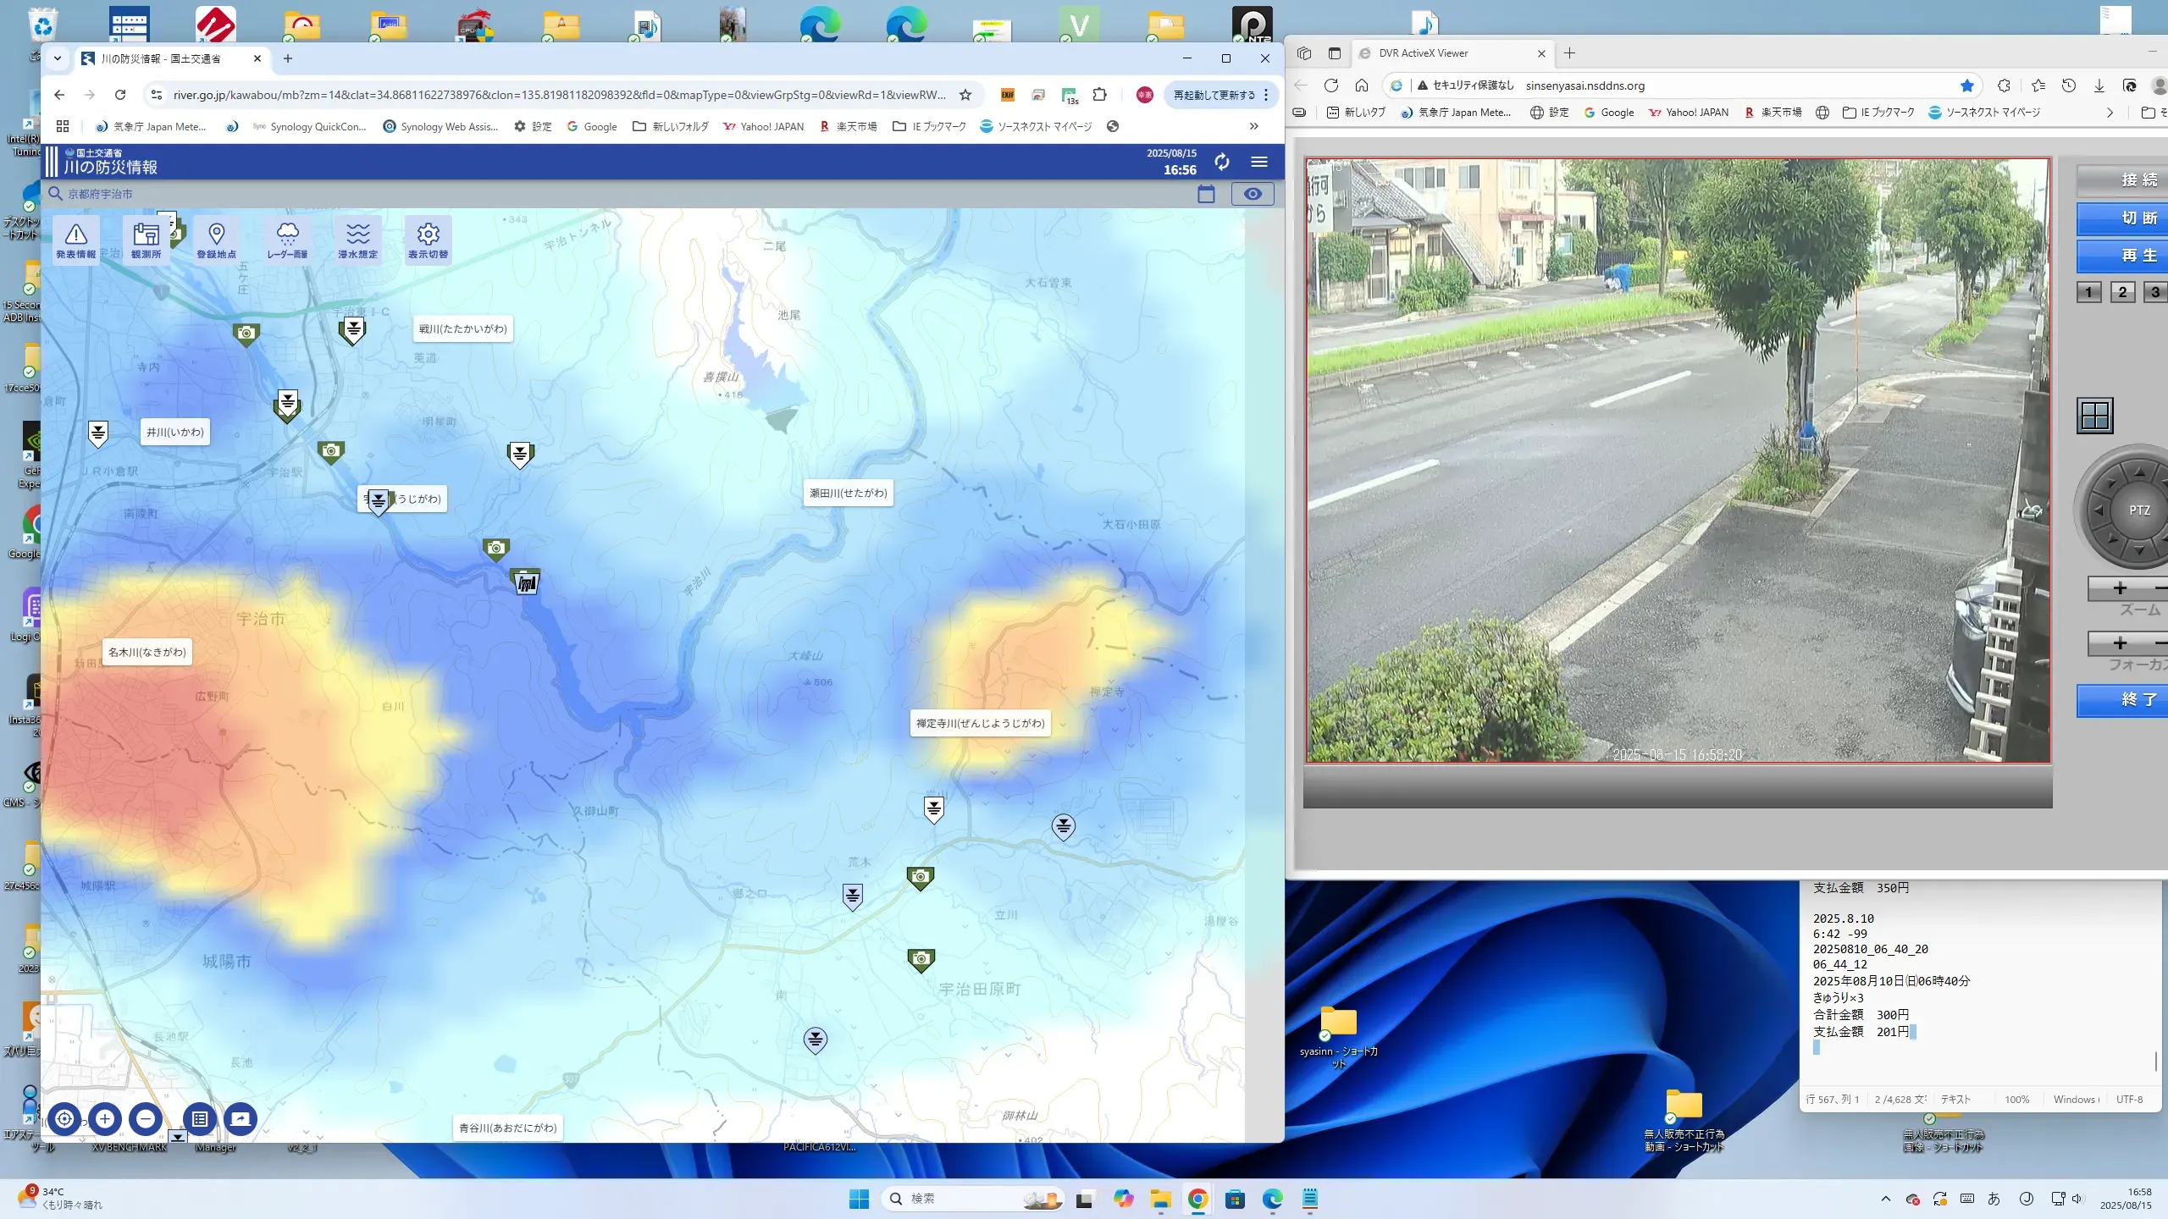
Task: Click the current location target button
Action: click(x=64, y=1119)
